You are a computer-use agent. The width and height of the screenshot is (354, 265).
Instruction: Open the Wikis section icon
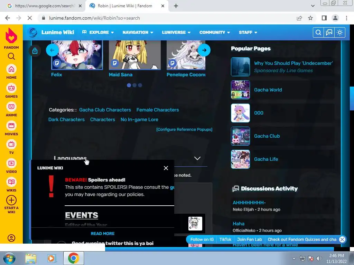pos(11,182)
